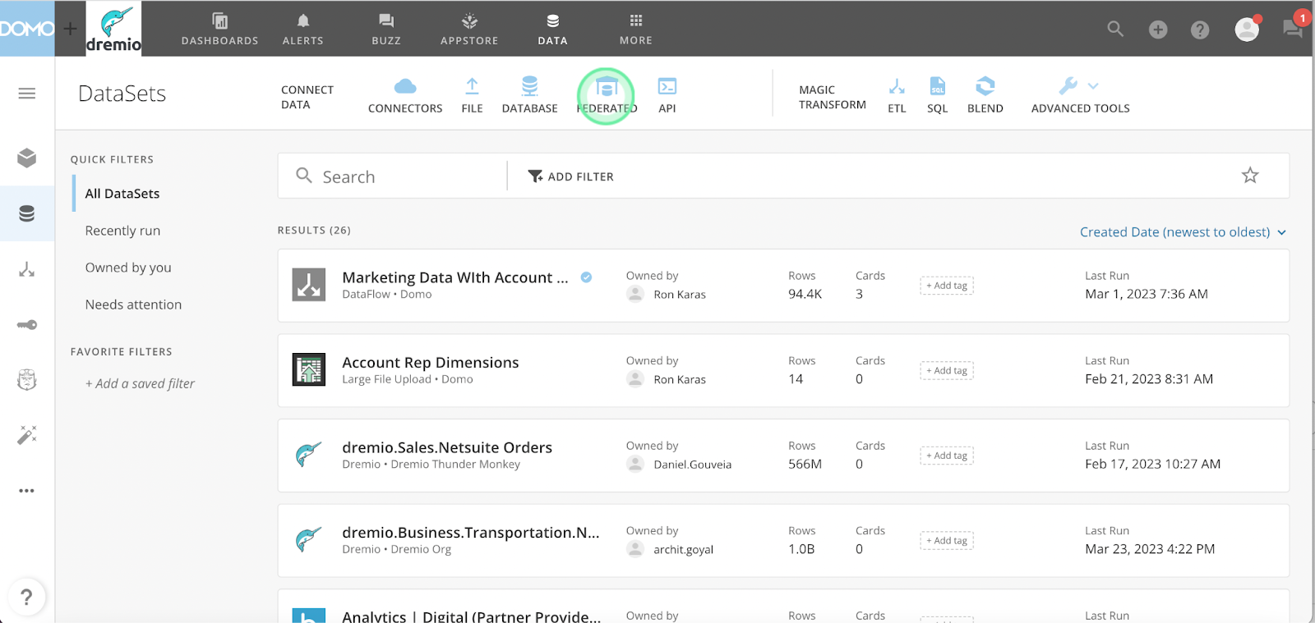Focus the dataset Search field
1315x623 pixels.
[x=393, y=176]
